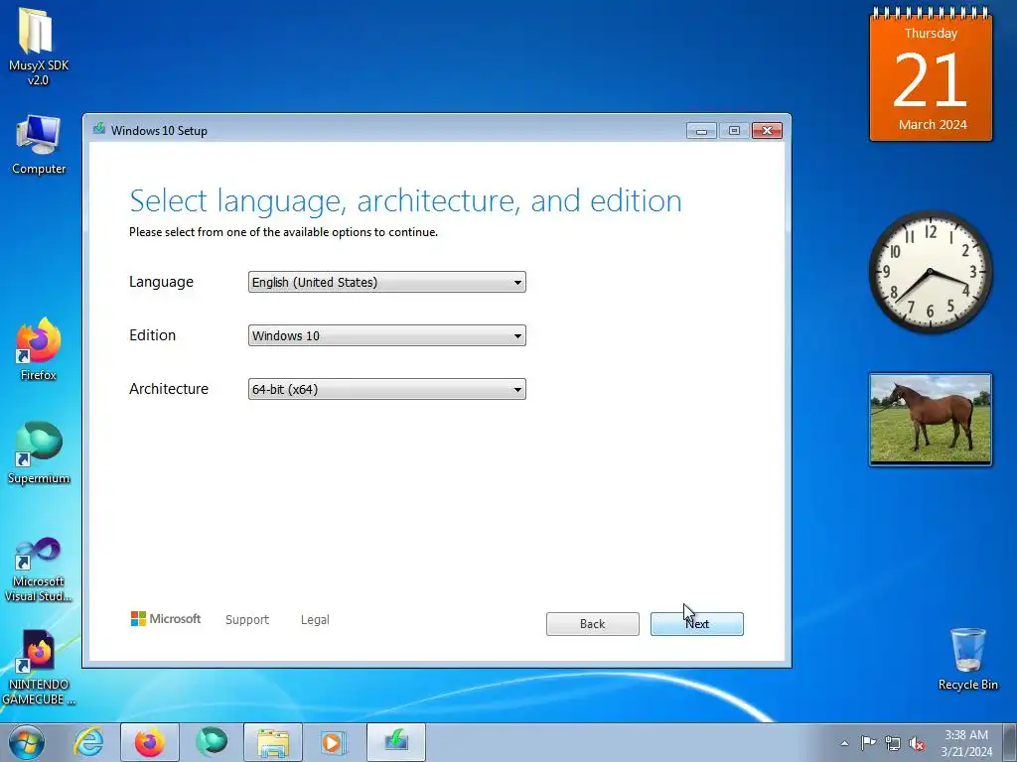The image size is (1017, 762).
Task: Maximize the Windows 10 Setup window
Action: click(734, 130)
